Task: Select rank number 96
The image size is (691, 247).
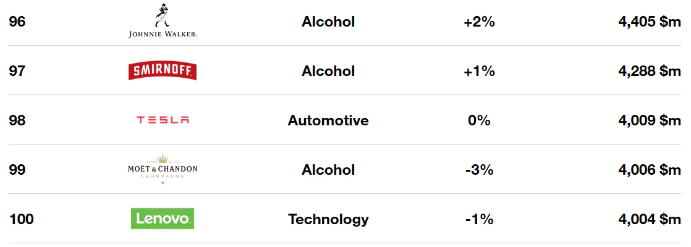Action: pyautogui.click(x=17, y=22)
